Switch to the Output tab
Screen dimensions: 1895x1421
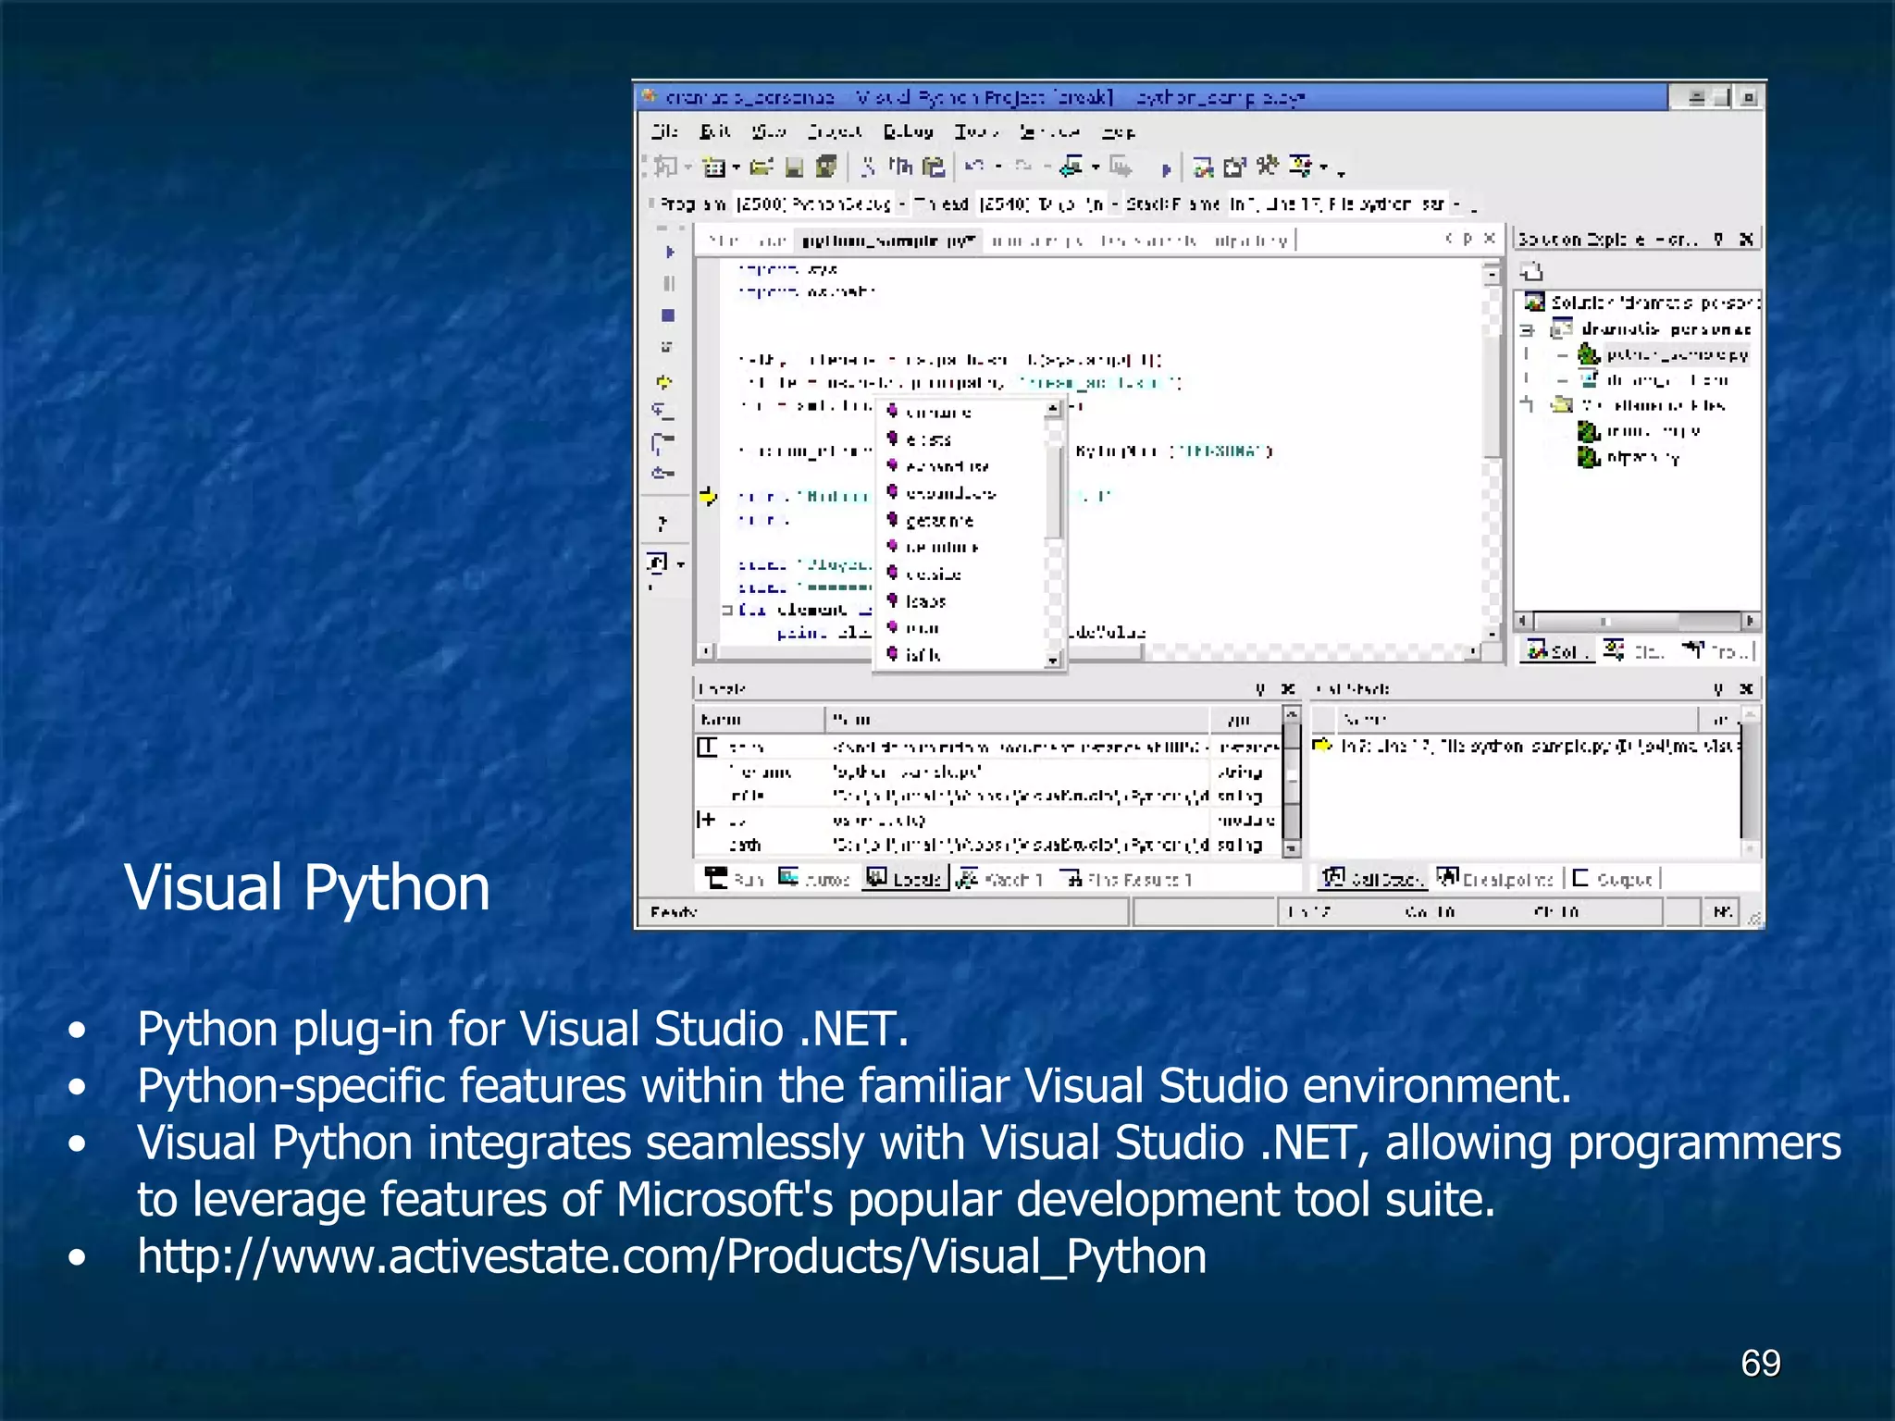(x=1614, y=878)
